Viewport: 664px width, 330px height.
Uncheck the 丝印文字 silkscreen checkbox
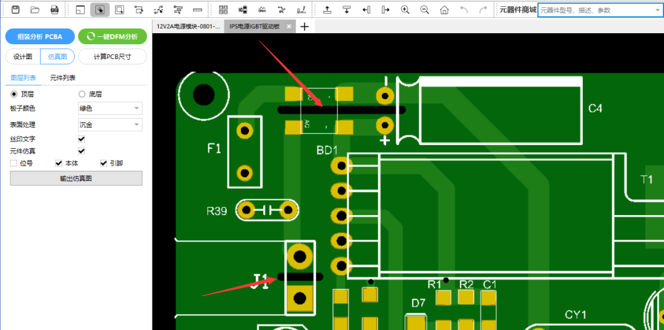[82, 139]
